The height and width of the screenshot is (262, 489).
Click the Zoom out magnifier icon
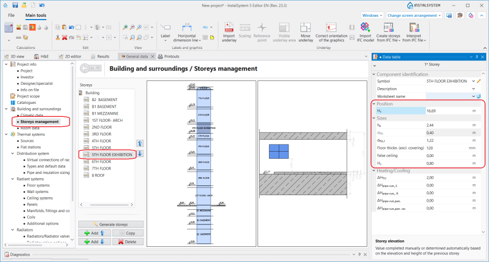(132, 27)
